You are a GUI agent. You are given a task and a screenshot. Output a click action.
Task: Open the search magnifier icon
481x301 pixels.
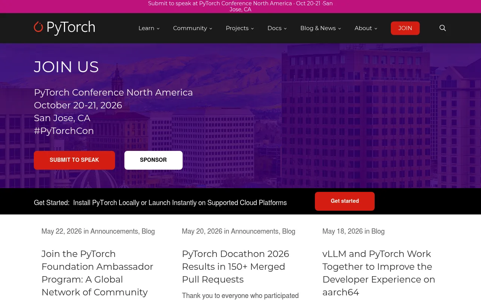point(443,28)
